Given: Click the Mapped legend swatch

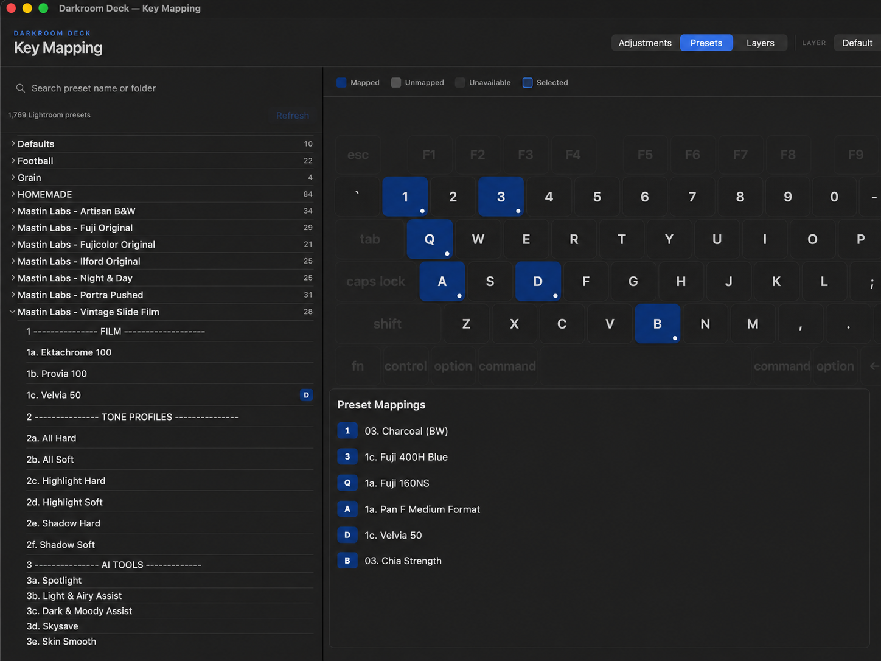Looking at the screenshot, I should pyautogui.click(x=341, y=83).
